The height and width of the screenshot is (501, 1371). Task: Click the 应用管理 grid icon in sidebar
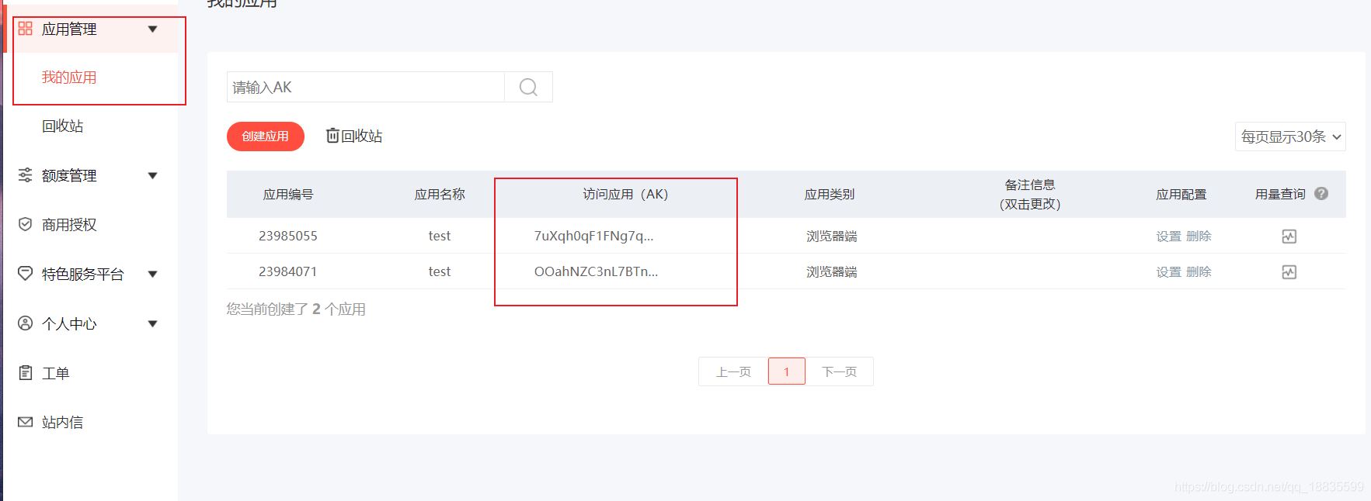pyautogui.click(x=26, y=29)
